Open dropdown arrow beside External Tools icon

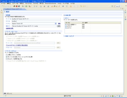tap(31, 6)
